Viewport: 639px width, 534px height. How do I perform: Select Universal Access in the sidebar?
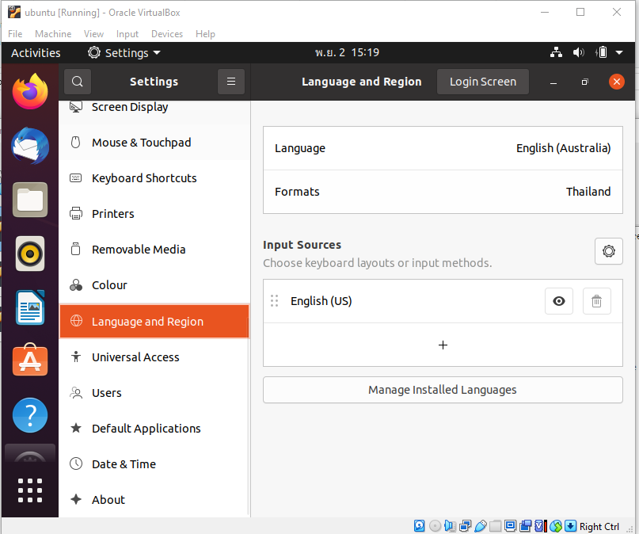(135, 357)
